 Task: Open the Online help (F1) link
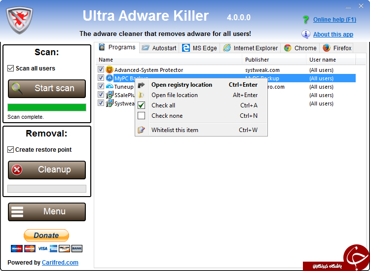[x=334, y=20]
